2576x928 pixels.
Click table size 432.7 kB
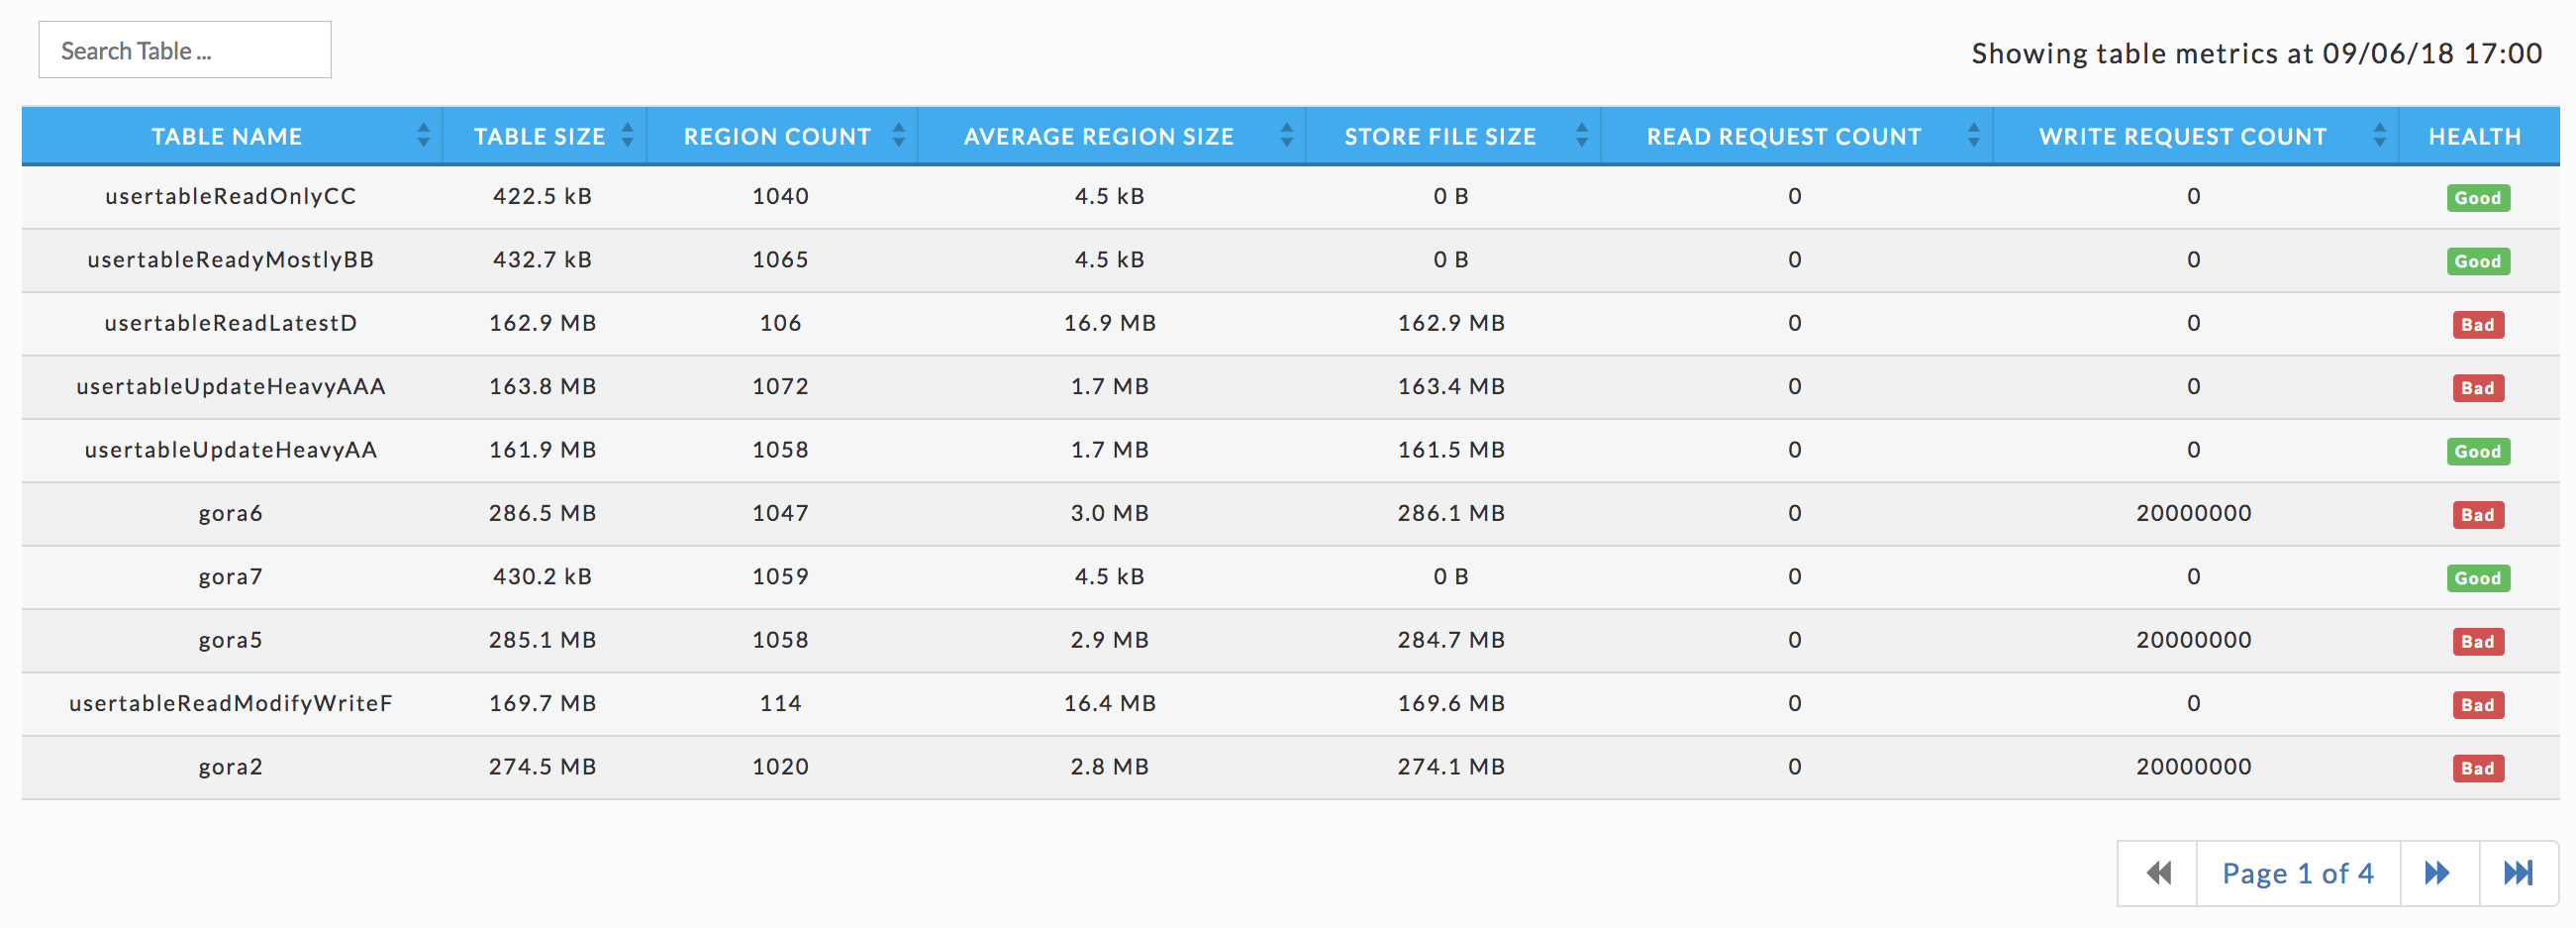click(x=543, y=259)
